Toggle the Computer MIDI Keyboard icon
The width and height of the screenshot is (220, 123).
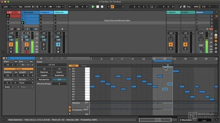184,6
